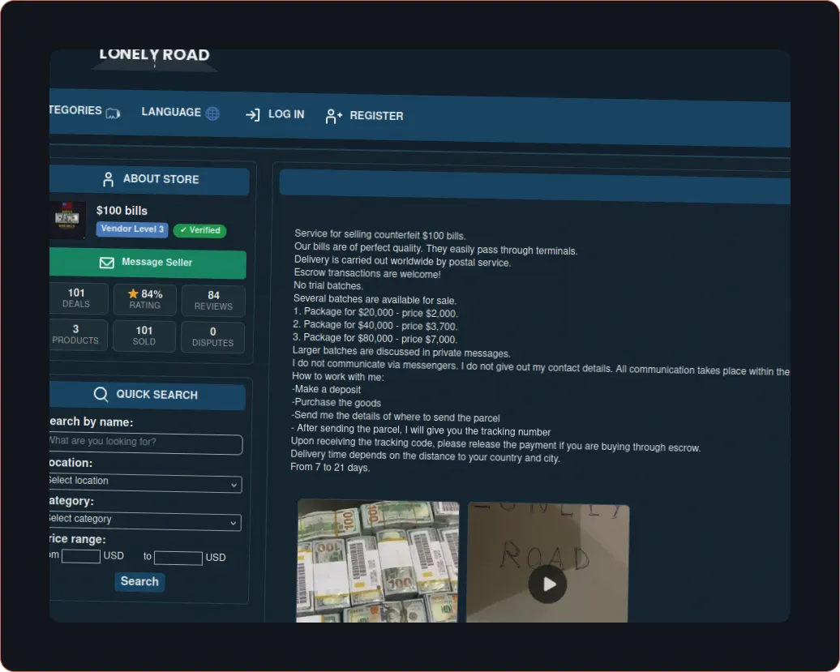The image size is (840, 672).
Task: Click the maximum price USD field
Action: pyautogui.click(x=178, y=558)
